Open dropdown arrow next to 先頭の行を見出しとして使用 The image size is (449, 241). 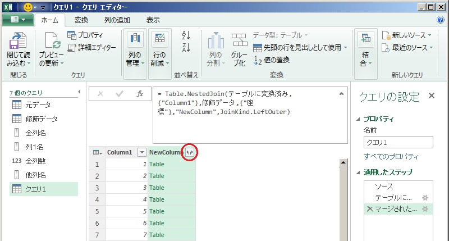pos(345,48)
